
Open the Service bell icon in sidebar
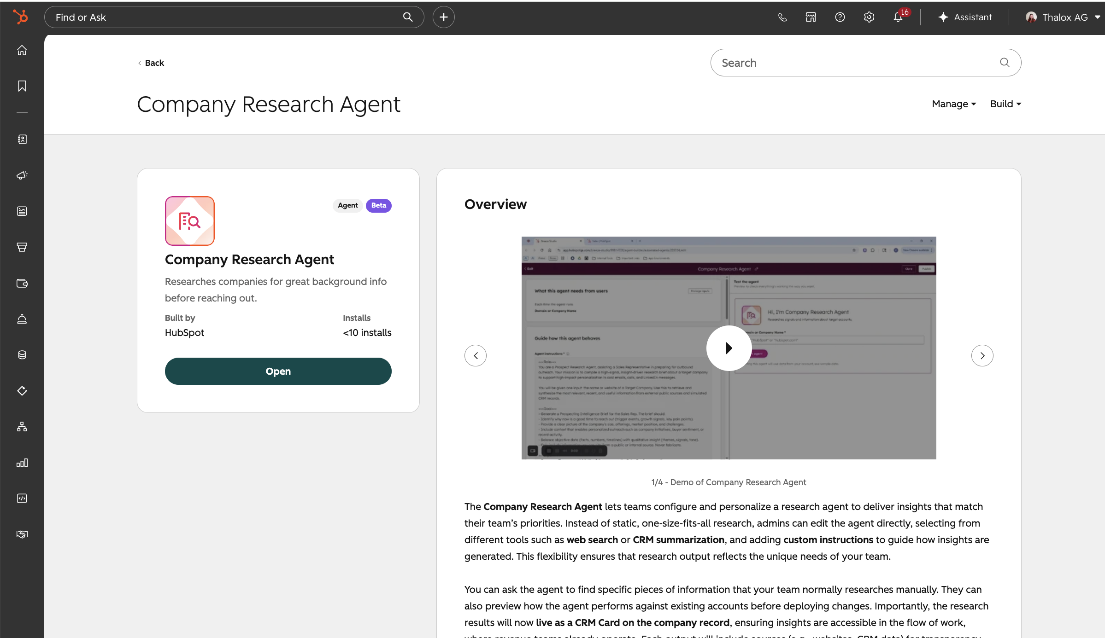[x=22, y=319]
